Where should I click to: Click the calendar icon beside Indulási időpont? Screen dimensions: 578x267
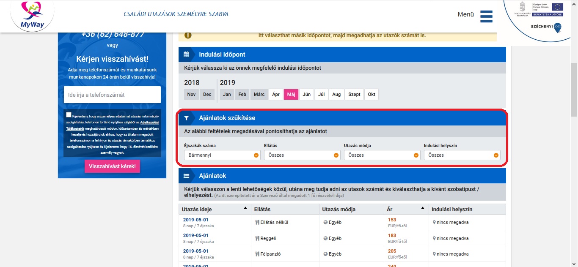[186, 54]
